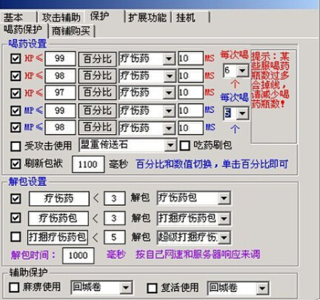
Task: Expand the 盟重传送石 dropdown
Action: point(128,145)
